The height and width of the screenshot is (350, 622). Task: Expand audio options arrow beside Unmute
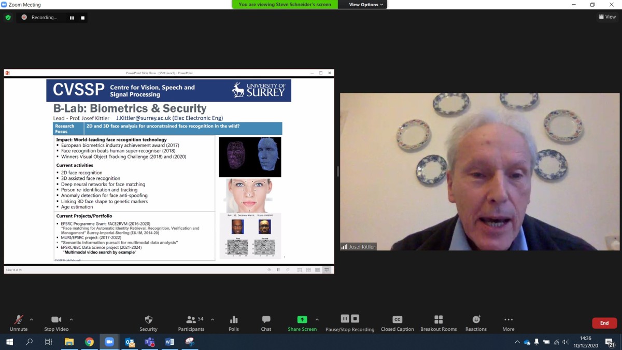[31, 319]
